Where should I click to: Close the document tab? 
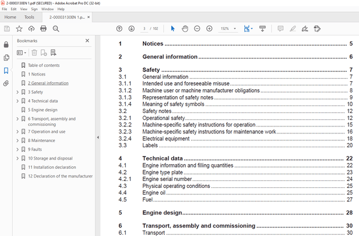pos(89,17)
